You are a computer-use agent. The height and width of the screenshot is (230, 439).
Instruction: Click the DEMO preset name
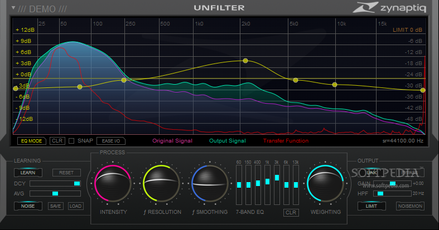42,9
